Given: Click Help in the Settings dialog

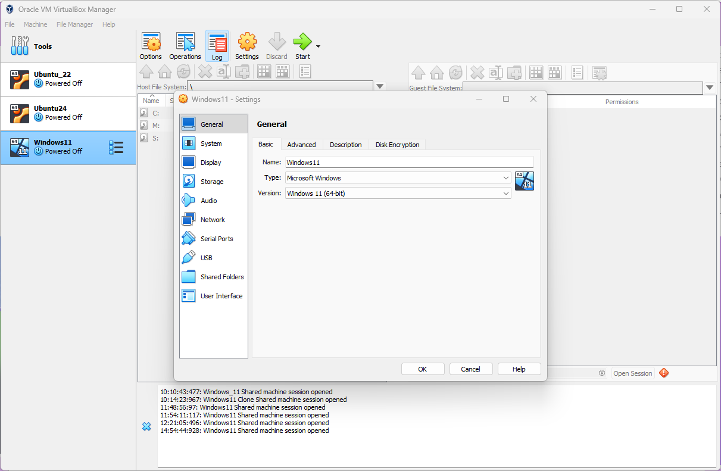Looking at the screenshot, I should (x=519, y=369).
